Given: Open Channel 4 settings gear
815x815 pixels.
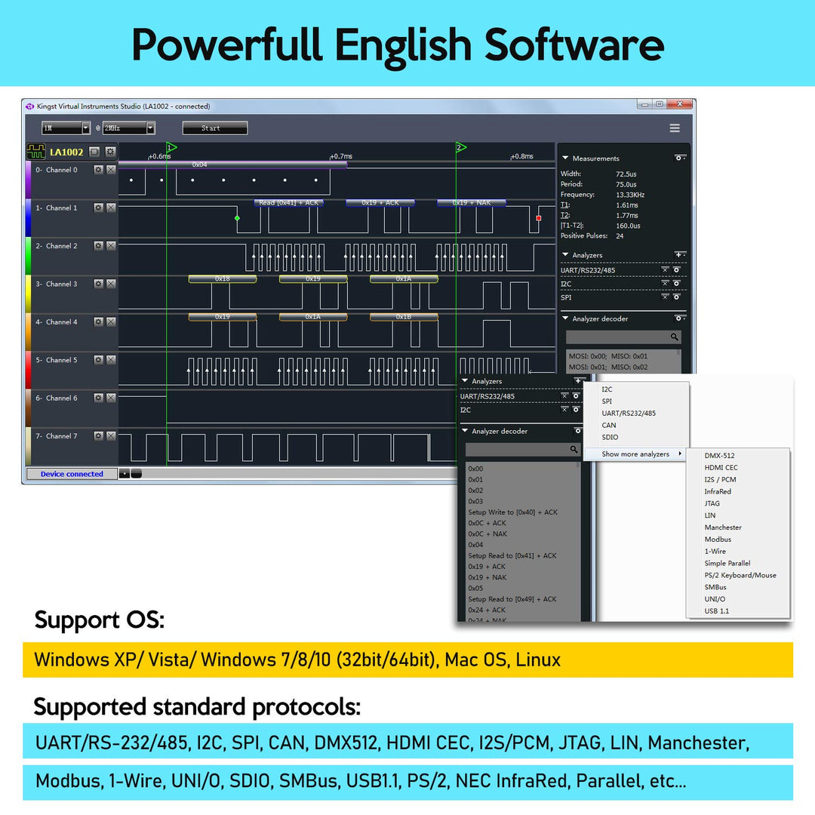Looking at the screenshot, I should pos(98,320).
